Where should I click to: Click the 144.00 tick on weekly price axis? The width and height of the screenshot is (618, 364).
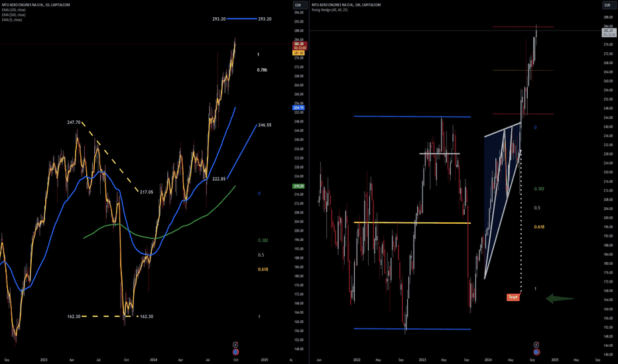tap(608, 345)
